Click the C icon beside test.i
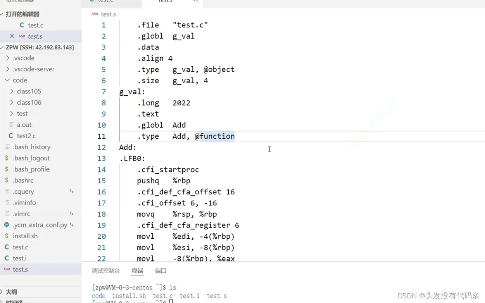 7,258
